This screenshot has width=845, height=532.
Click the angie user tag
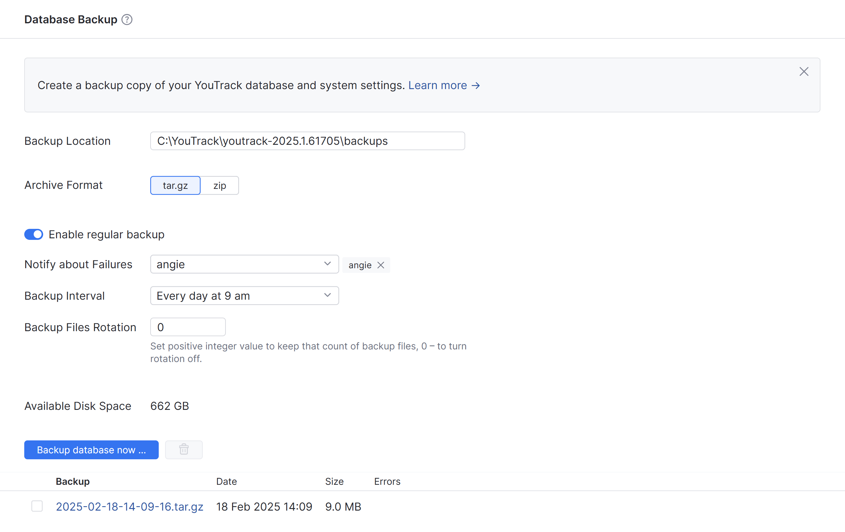point(360,265)
